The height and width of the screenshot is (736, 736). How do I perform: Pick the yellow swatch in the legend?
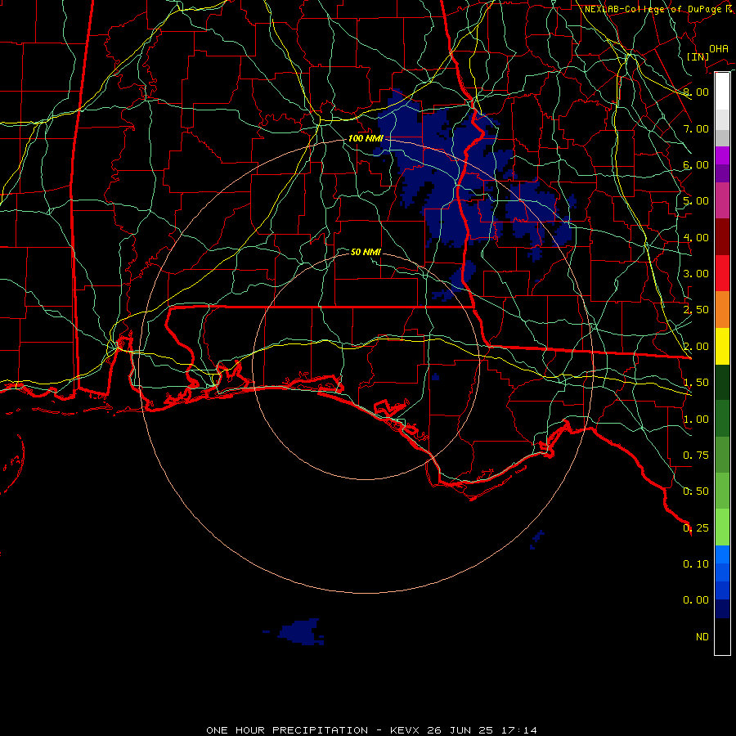[722, 346]
